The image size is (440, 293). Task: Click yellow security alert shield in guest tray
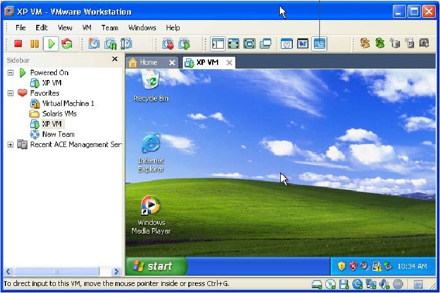(x=341, y=266)
